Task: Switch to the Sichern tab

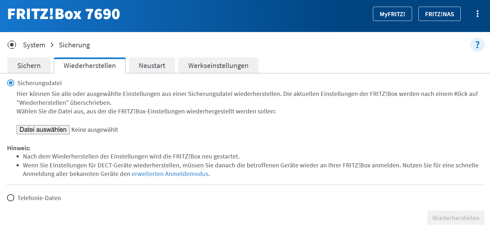Action: (29, 66)
